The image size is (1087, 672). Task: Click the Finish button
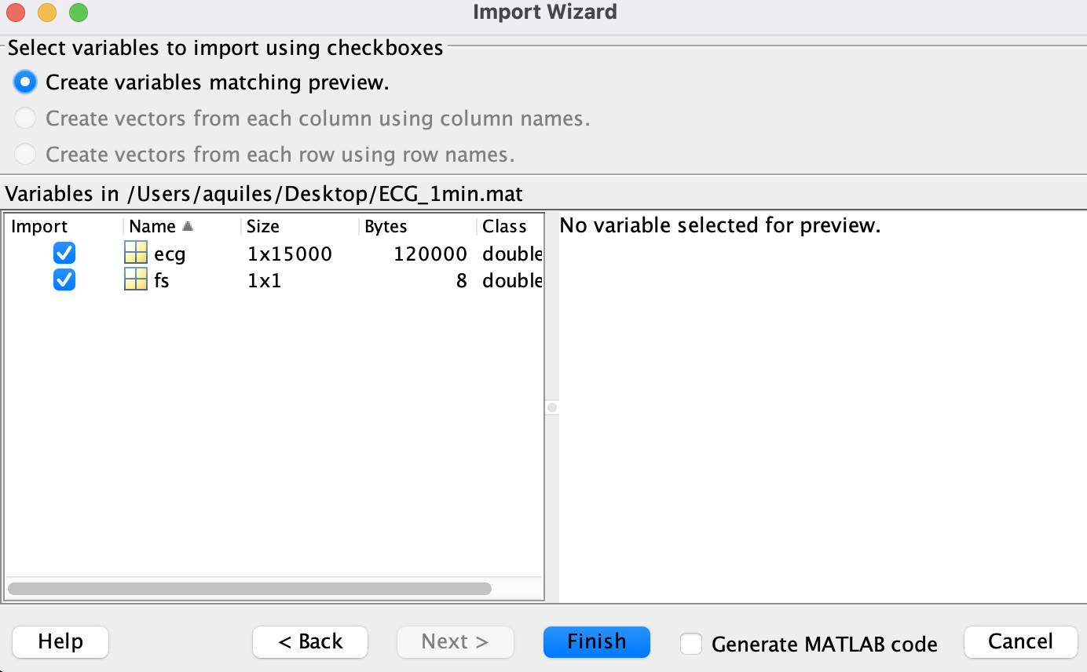pyautogui.click(x=596, y=641)
